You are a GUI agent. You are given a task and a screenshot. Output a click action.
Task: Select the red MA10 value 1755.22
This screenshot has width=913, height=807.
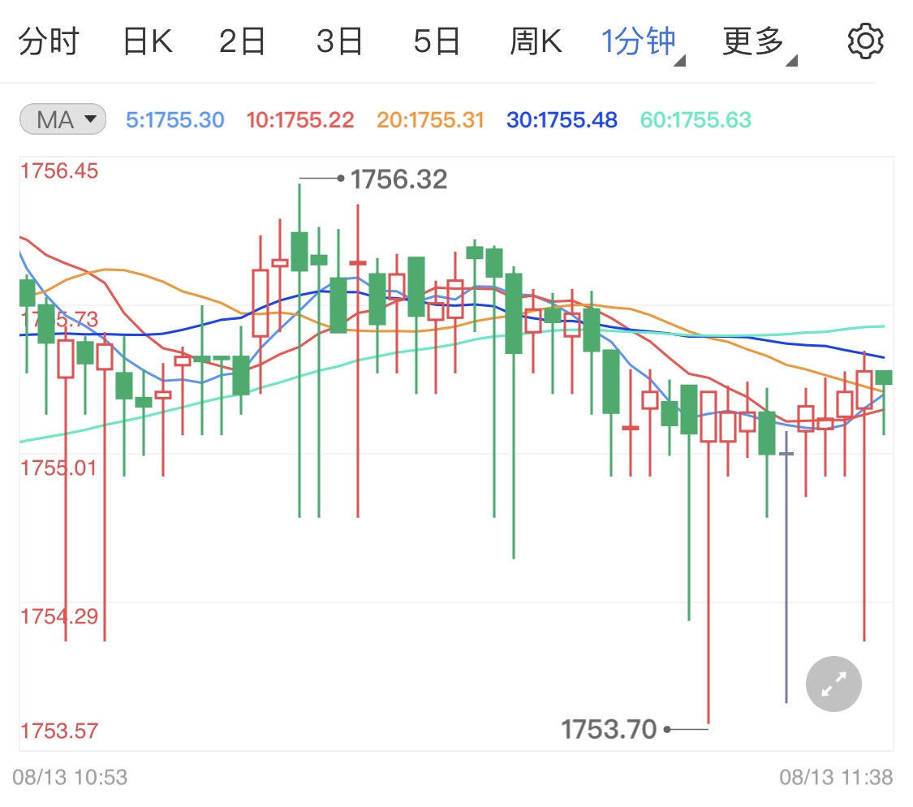click(x=299, y=119)
